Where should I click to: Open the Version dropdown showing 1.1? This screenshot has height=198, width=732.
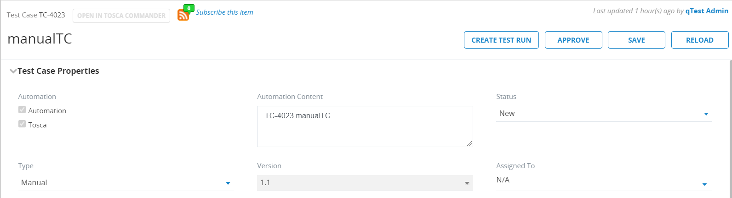point(365,183)
